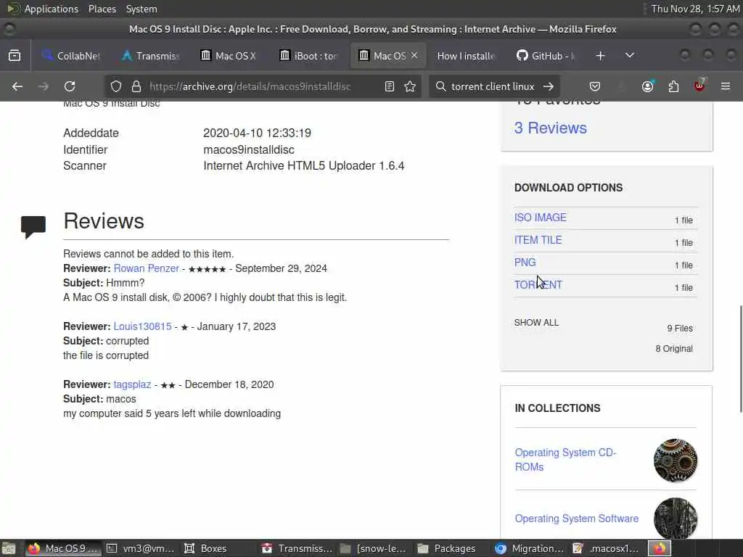Screen dimensions: 743x557
Task: Click the archive.org URL address field
Action: 250,86
